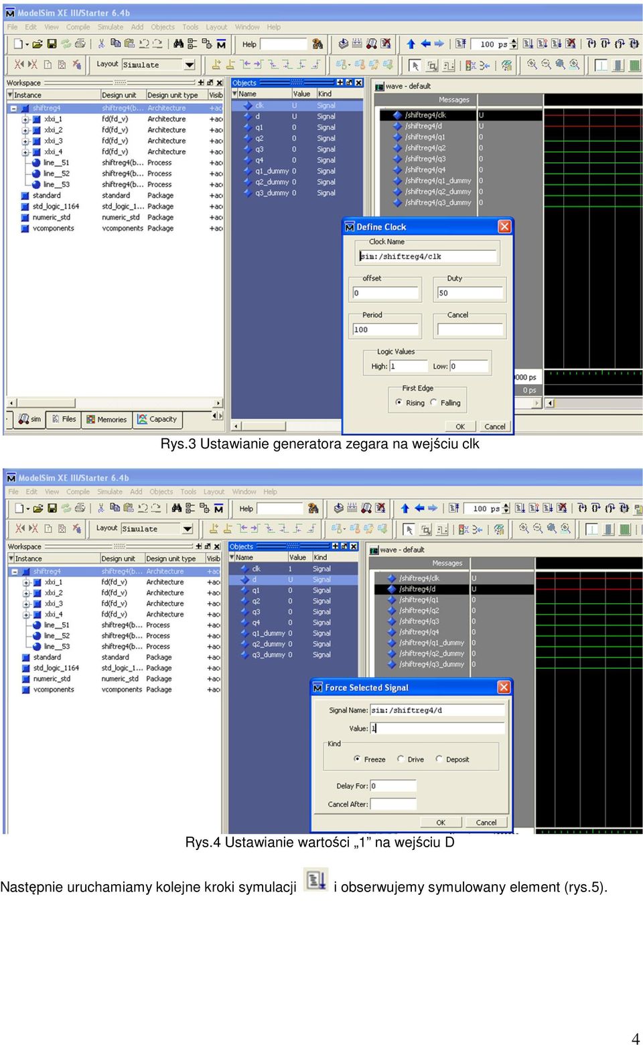
Task: Click horizontal scrollbar under upper Workspace tree
Action: click(115, 403)
